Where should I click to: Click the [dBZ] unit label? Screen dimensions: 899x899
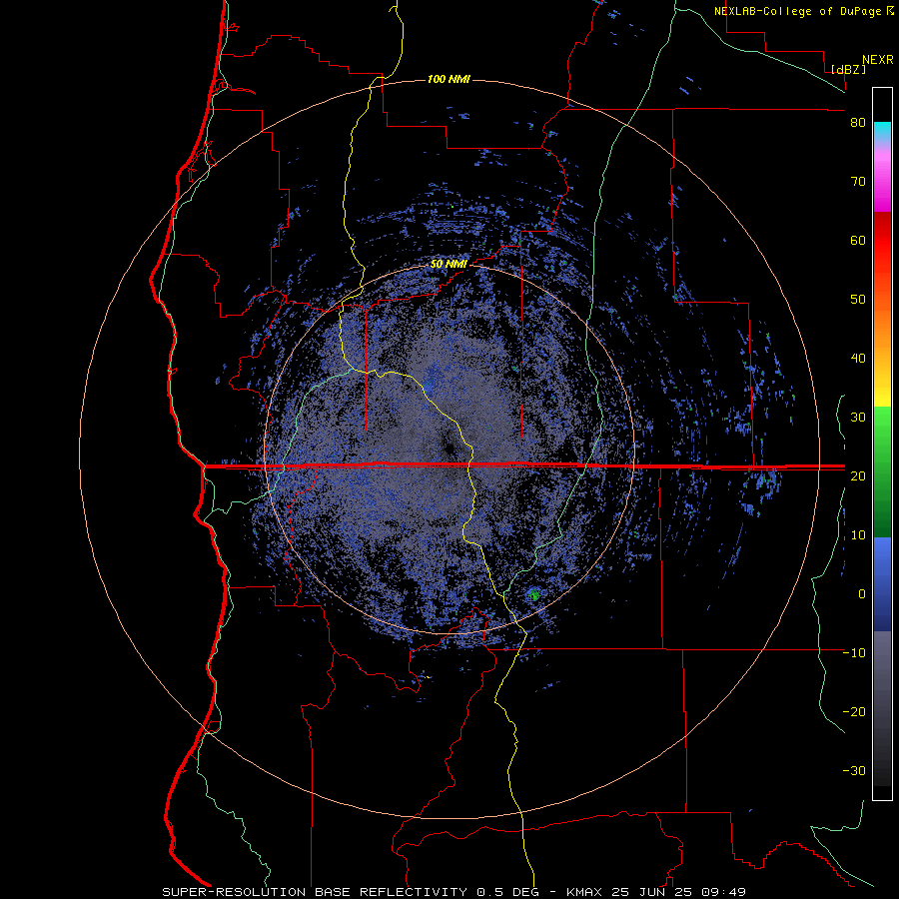click(x=848, y=70)
